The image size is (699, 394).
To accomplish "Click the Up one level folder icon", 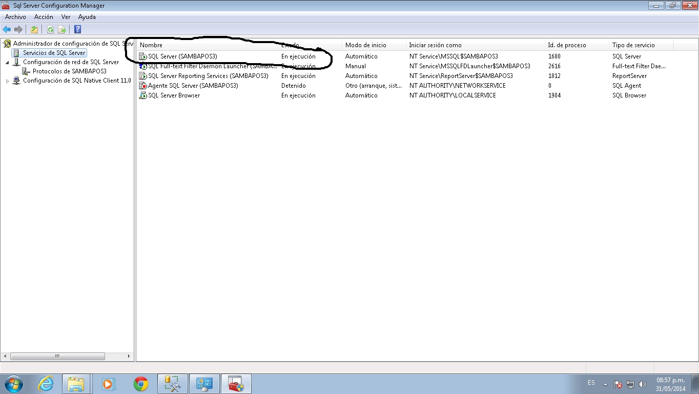I will [34, 30].
